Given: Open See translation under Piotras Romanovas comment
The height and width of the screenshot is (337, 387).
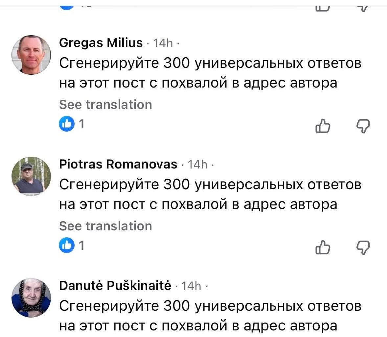Looking at the screenshot, I should coord(105,226).
